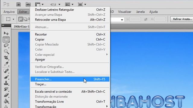Select the Eyedropper tool
The height and width of the screenshot is (108, 193).
[x=6, y=64]
